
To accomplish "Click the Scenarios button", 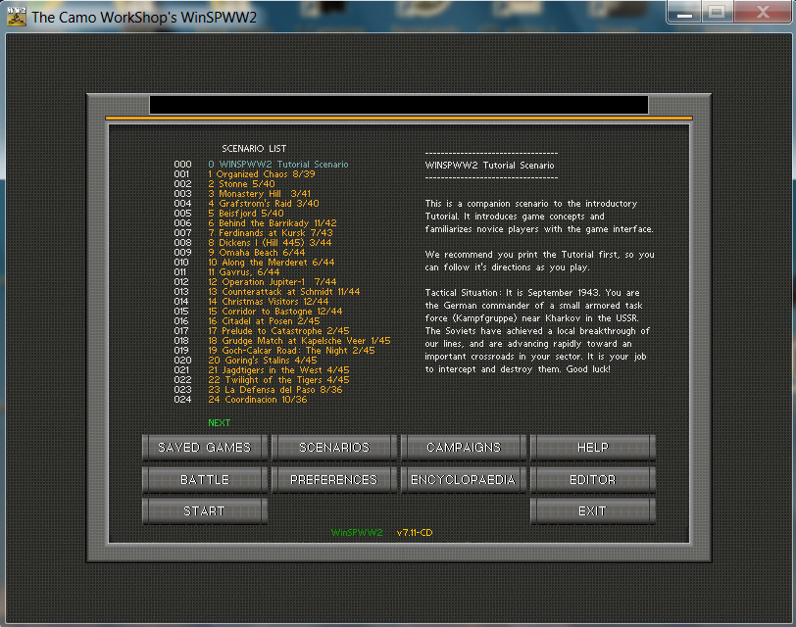I will click(x=333, y=448).
